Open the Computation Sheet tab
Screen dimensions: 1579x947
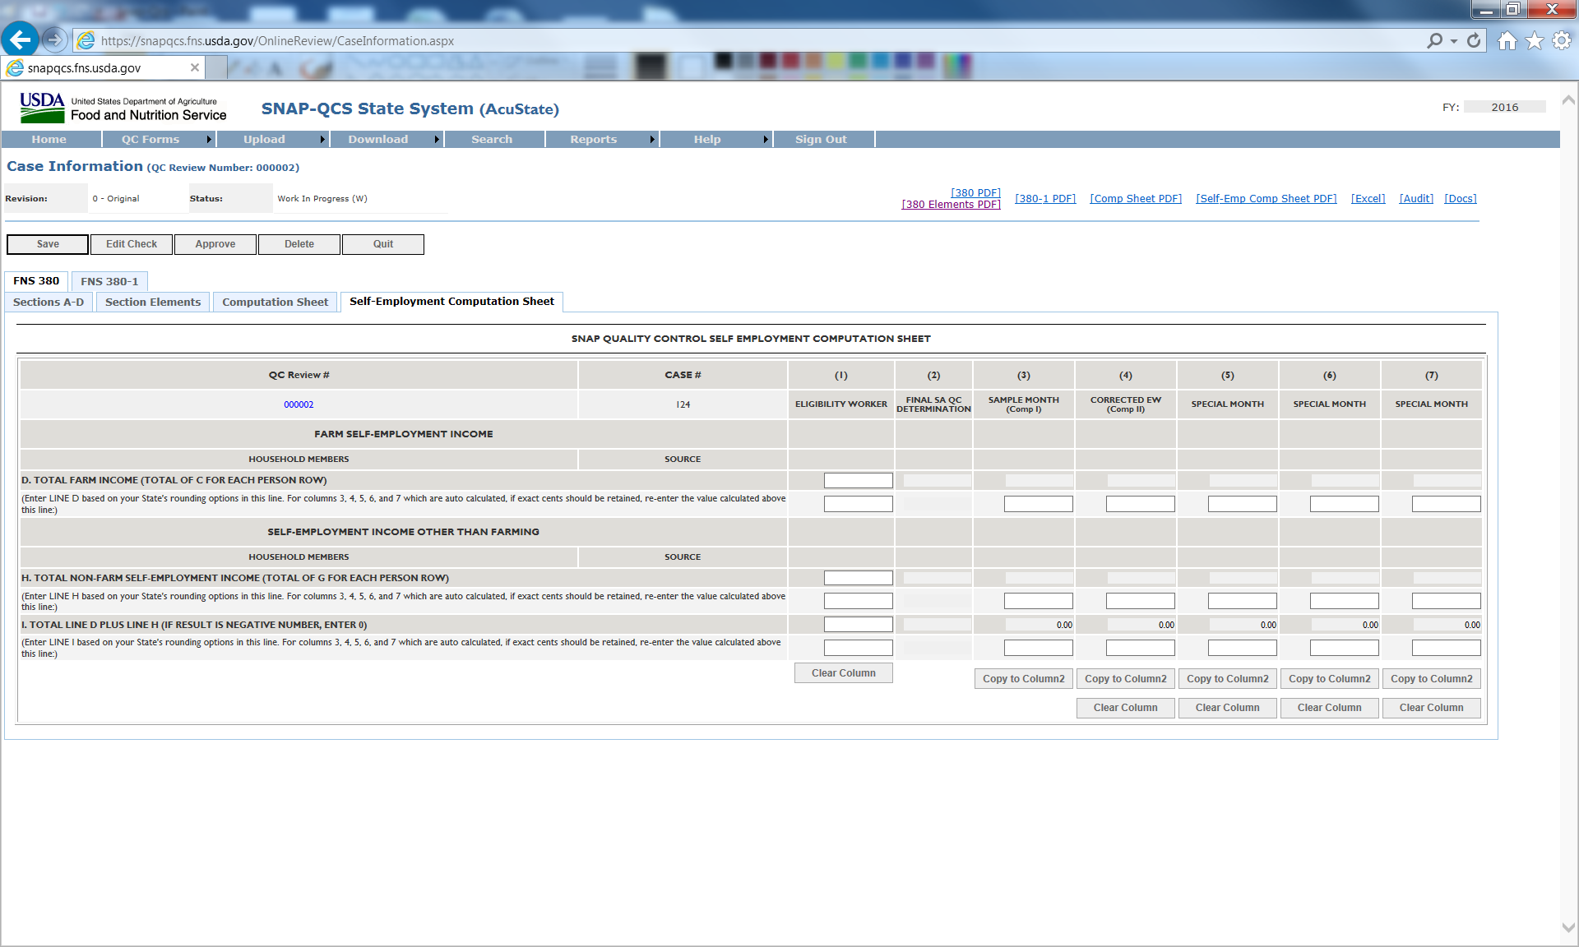click(275, 303)
